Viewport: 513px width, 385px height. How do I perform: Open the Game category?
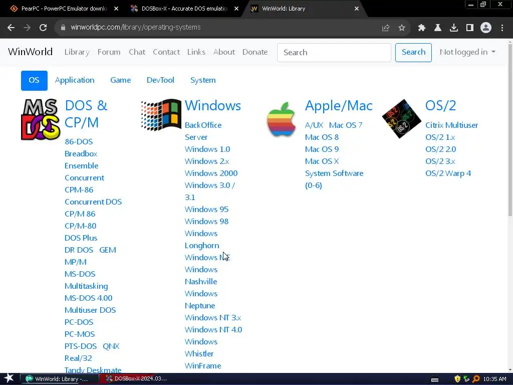coord(120,80)
